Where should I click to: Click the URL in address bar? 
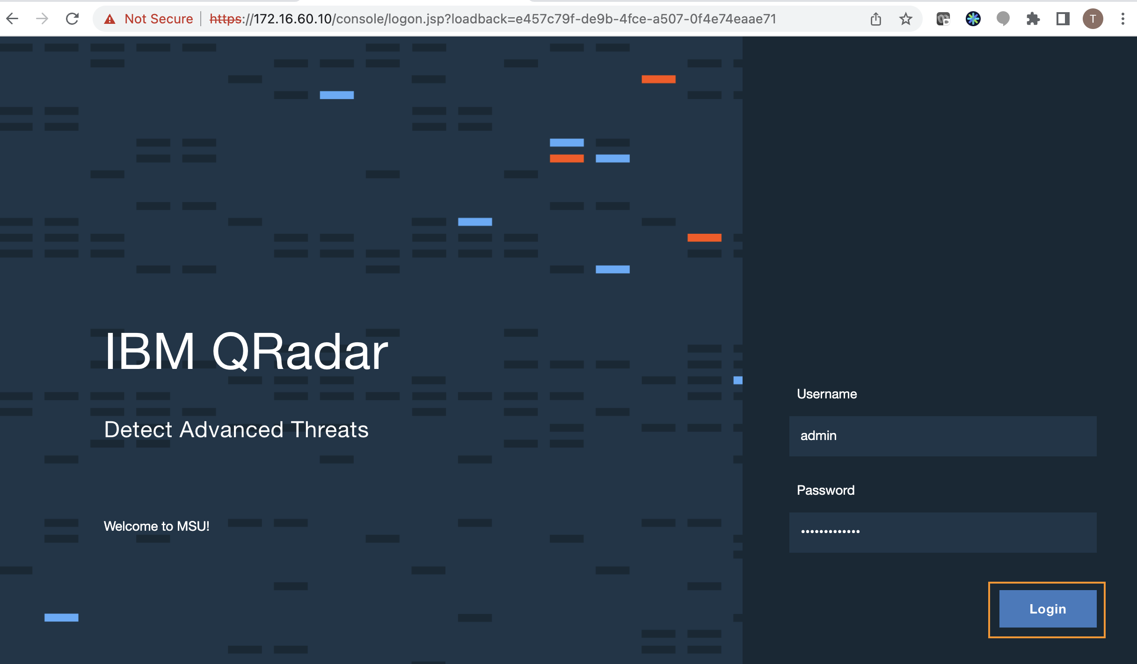click(x=491, y=19)
